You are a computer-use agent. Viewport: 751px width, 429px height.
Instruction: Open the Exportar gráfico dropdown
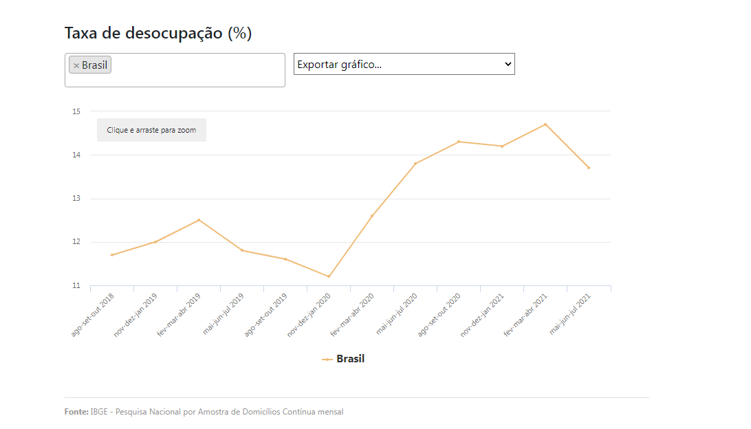[x=404, y=64]
